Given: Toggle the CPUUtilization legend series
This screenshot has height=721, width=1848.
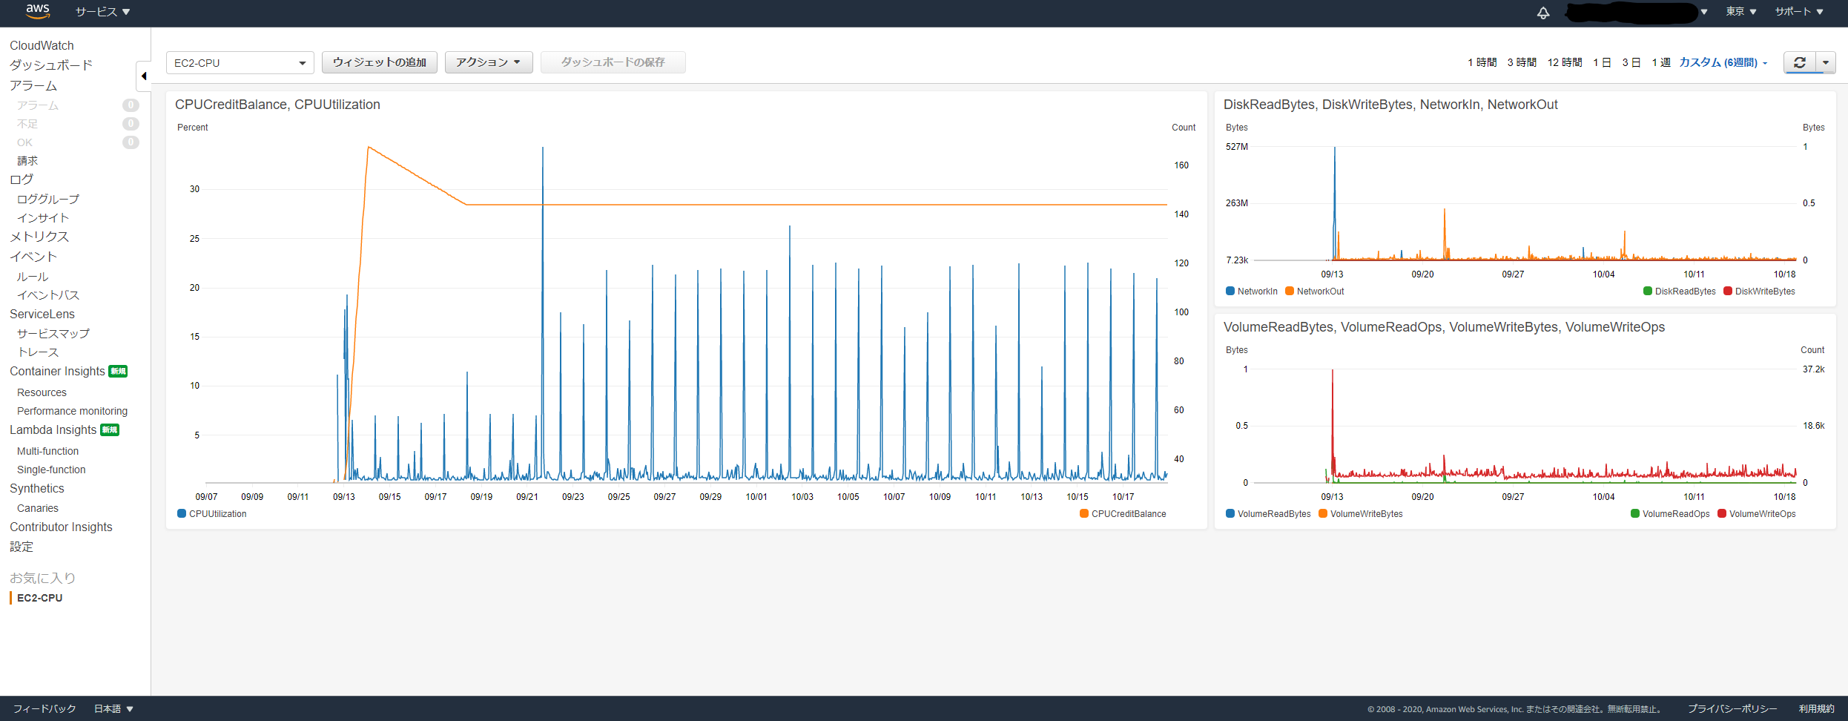Looking at the screenshot, I should pyautogui.click(x=212, y=514).
